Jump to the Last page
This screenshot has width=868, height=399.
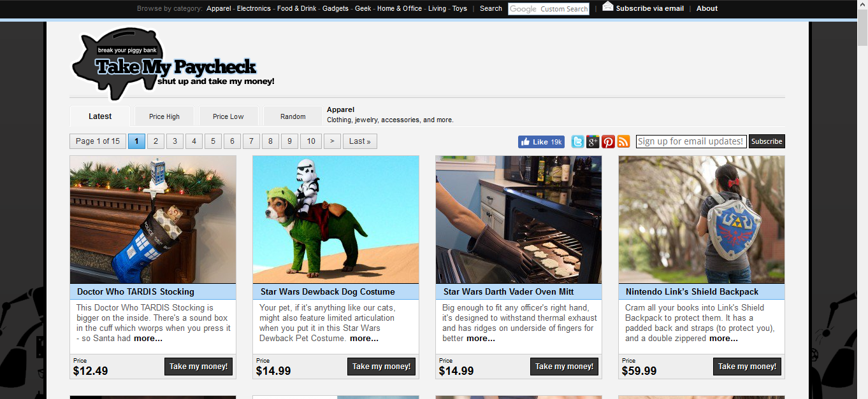[360, 141]
